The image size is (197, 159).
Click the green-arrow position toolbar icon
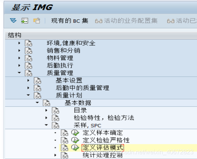pos(25,20)
